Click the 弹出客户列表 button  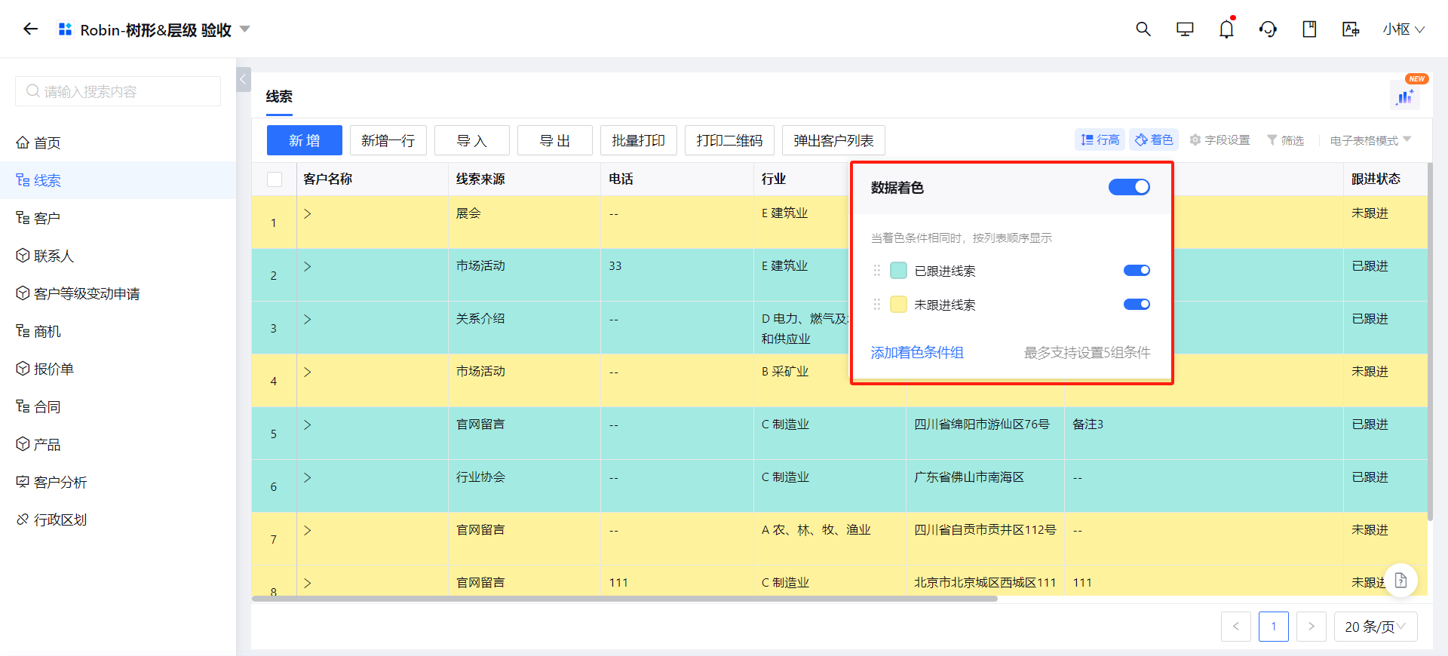coord(833,140)
